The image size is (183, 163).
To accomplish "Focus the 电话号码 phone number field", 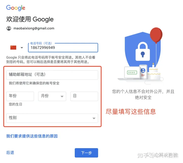I will 63,48.
